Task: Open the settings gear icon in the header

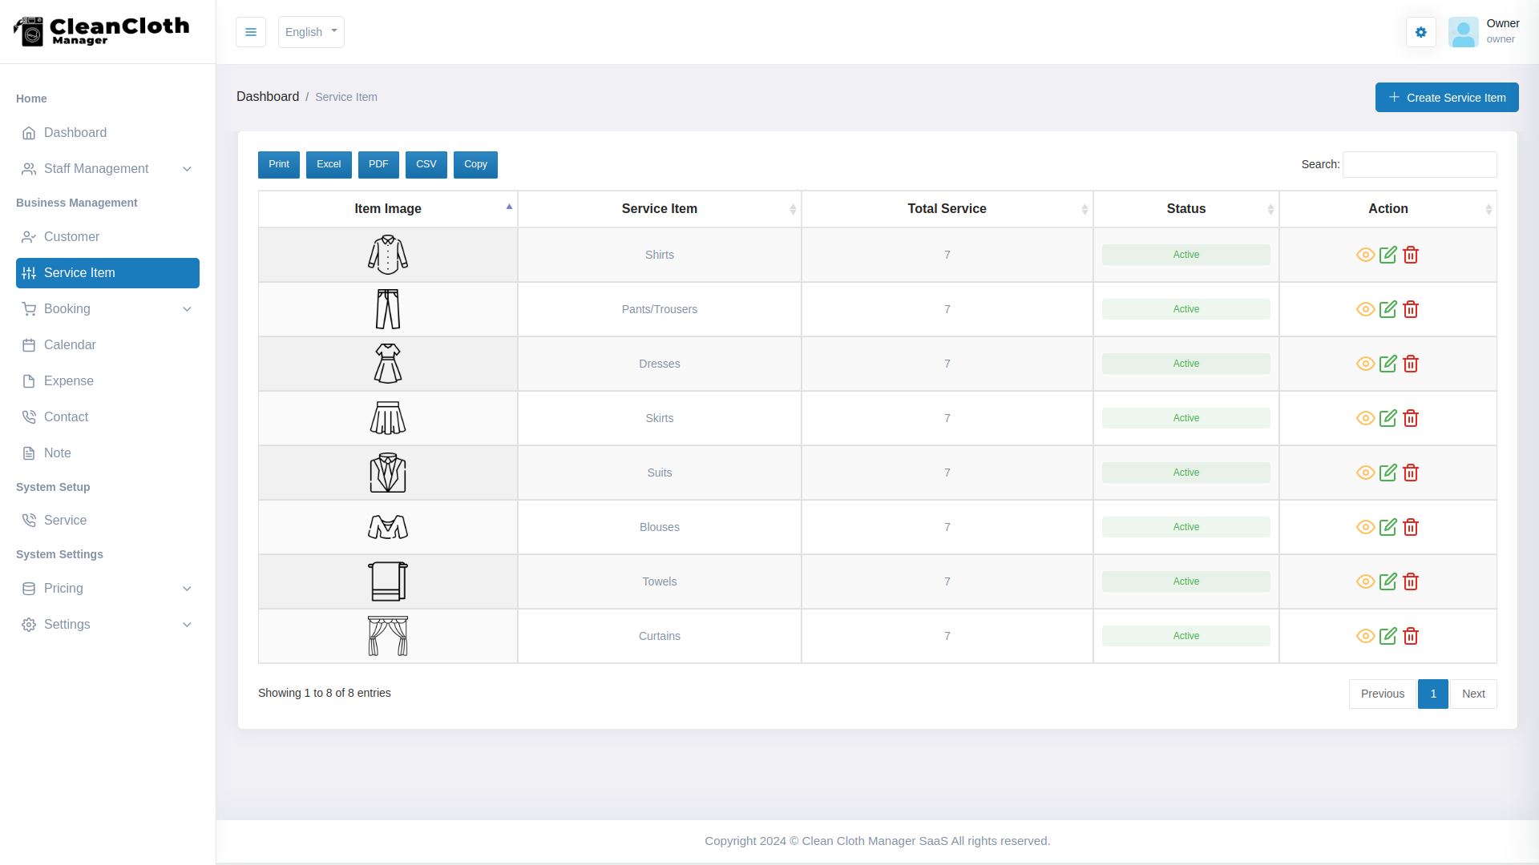Action: 1421,32
